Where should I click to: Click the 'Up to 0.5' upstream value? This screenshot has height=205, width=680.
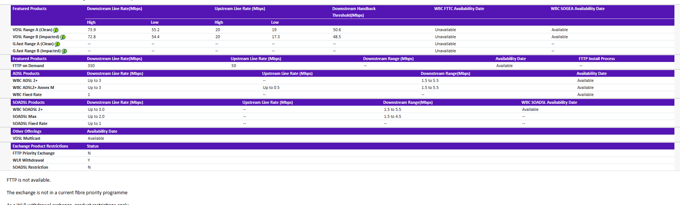point(271,87)
